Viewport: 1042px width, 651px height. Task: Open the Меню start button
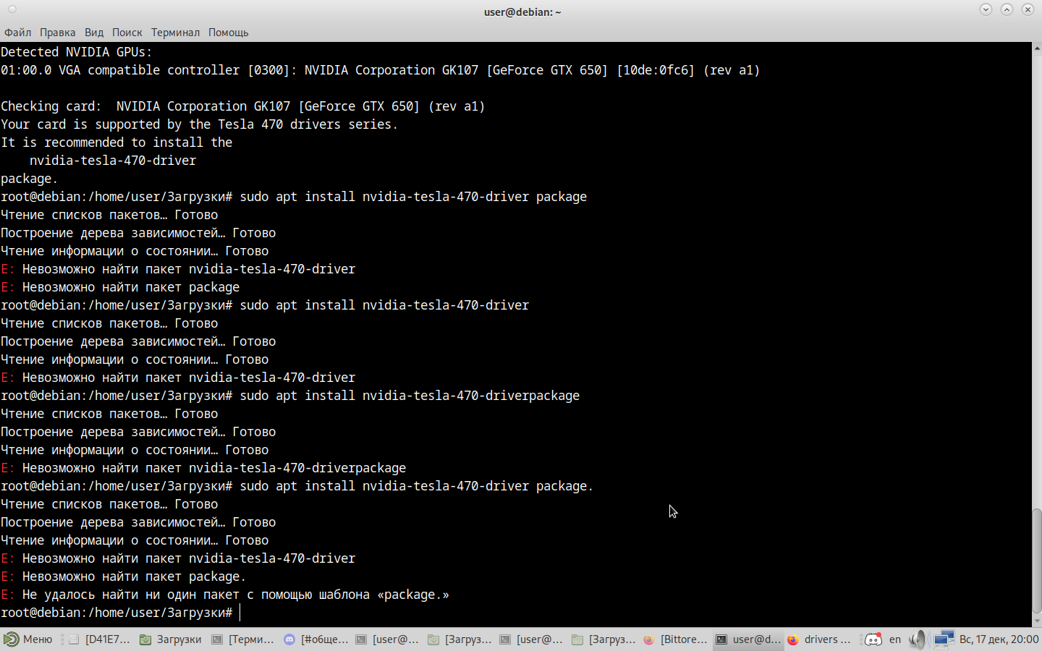pyautogui.click(x=29, y=639)
